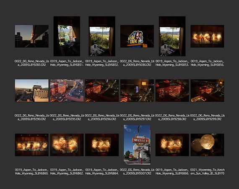Viewport: 239px width, 189px height.
Task: Click filename label ending Wyoming_5L8Y6860
Action: point(32,172)
